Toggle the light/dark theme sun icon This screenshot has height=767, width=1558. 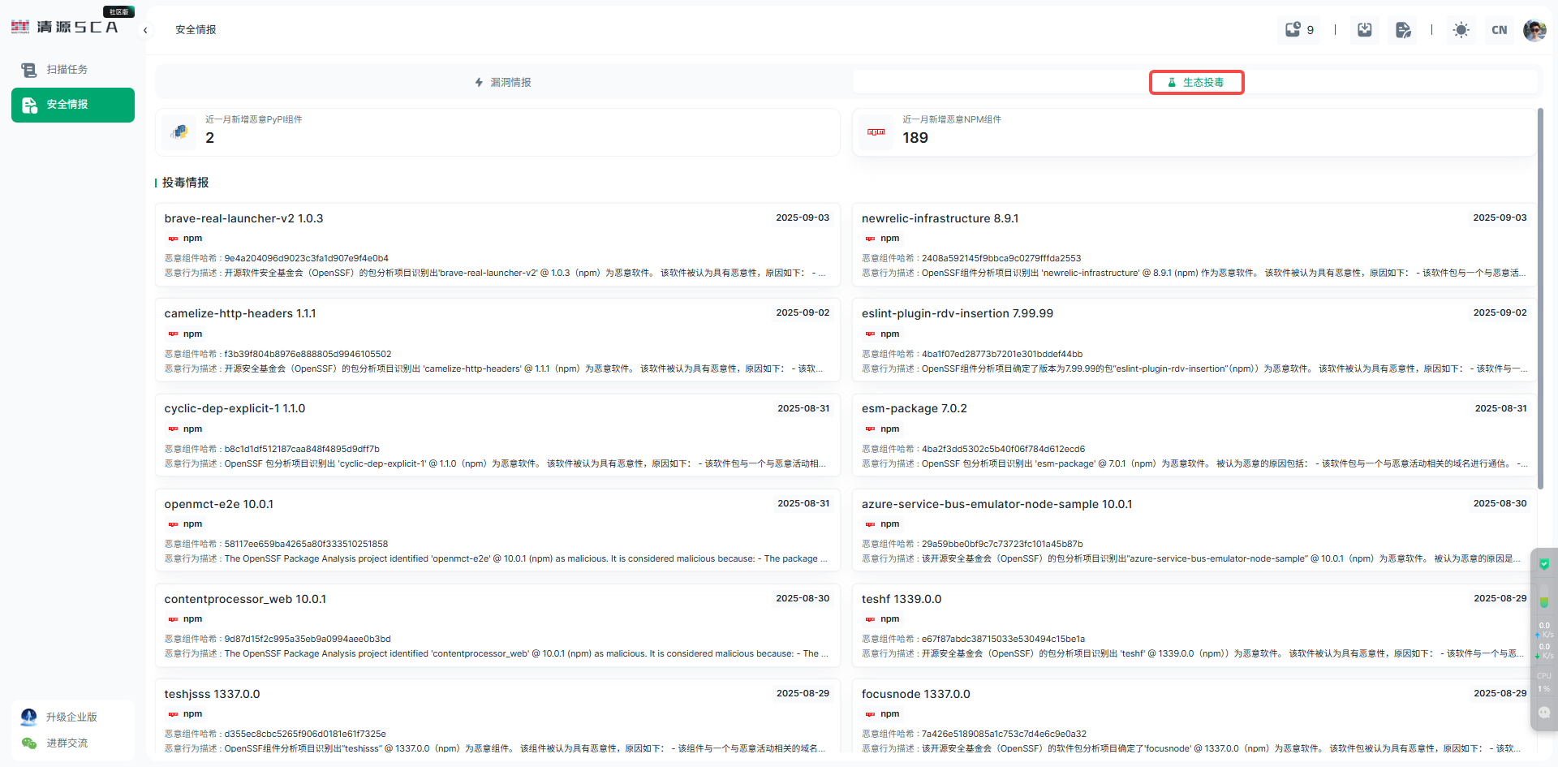point(1461,30)
